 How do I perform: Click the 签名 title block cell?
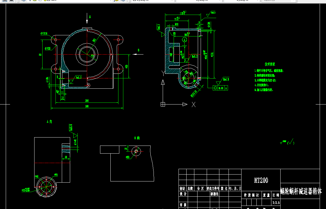[x=224, y=188]
